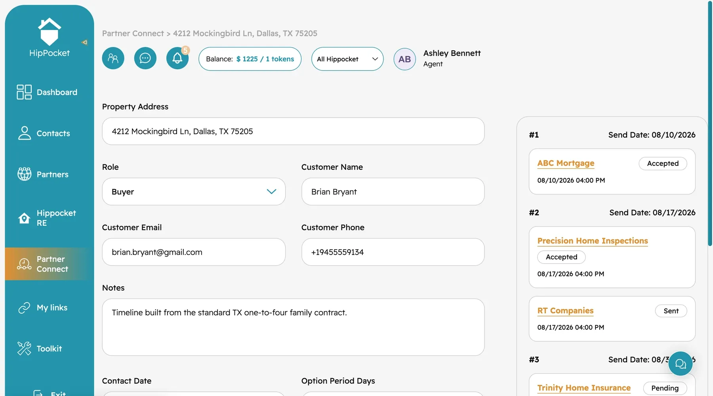Click the Role dropdown chevron arrow

271,192
